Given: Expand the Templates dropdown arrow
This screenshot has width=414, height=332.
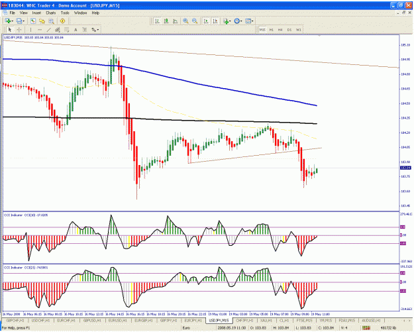Looking at the screenshot, I should (x=252, y=21).
